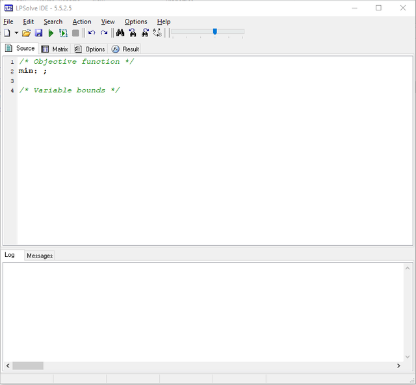This screenshot has height=385, width=416.
Task: Redo the last edit
Action: (x=104, y=33)
